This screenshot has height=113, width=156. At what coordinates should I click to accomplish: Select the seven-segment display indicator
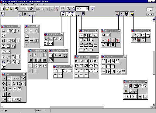click(x=118, y=40)
